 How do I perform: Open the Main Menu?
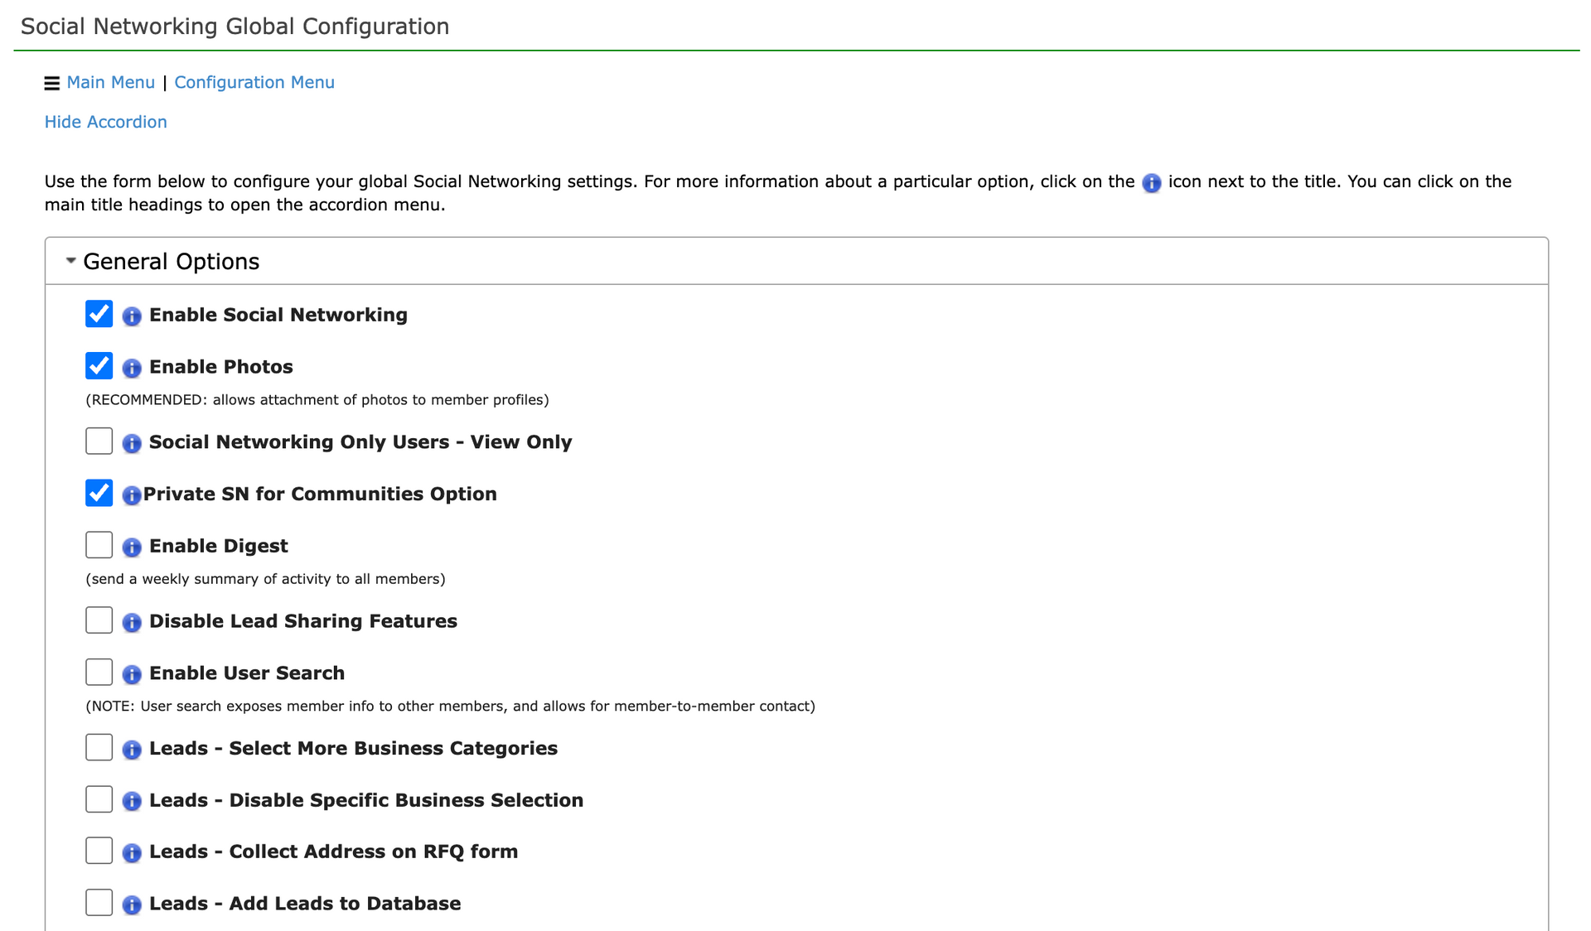click(111, 82)
